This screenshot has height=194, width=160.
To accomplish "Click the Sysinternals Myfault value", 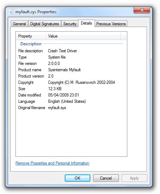I will pos(64,70).
